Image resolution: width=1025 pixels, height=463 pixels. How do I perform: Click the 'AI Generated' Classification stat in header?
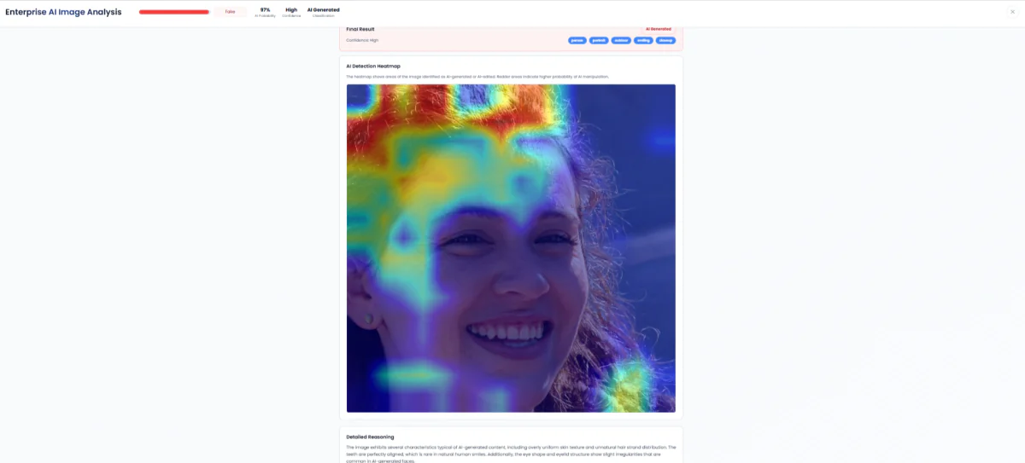[324, 12]
